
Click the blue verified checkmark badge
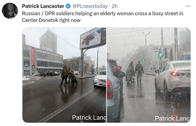[x=68, y=6]
